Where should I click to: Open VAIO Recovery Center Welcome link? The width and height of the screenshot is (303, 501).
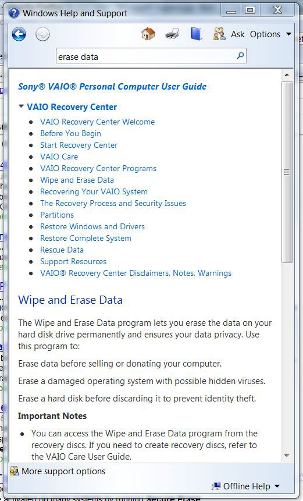pos(97,122)
